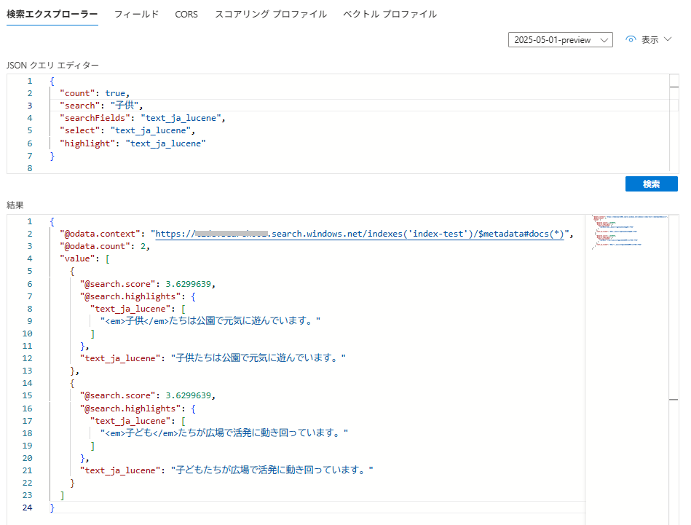Click line number 24 in the results pane
This screenshot has height=525, width=691.
pyautogui.click(x=28, y=508)
